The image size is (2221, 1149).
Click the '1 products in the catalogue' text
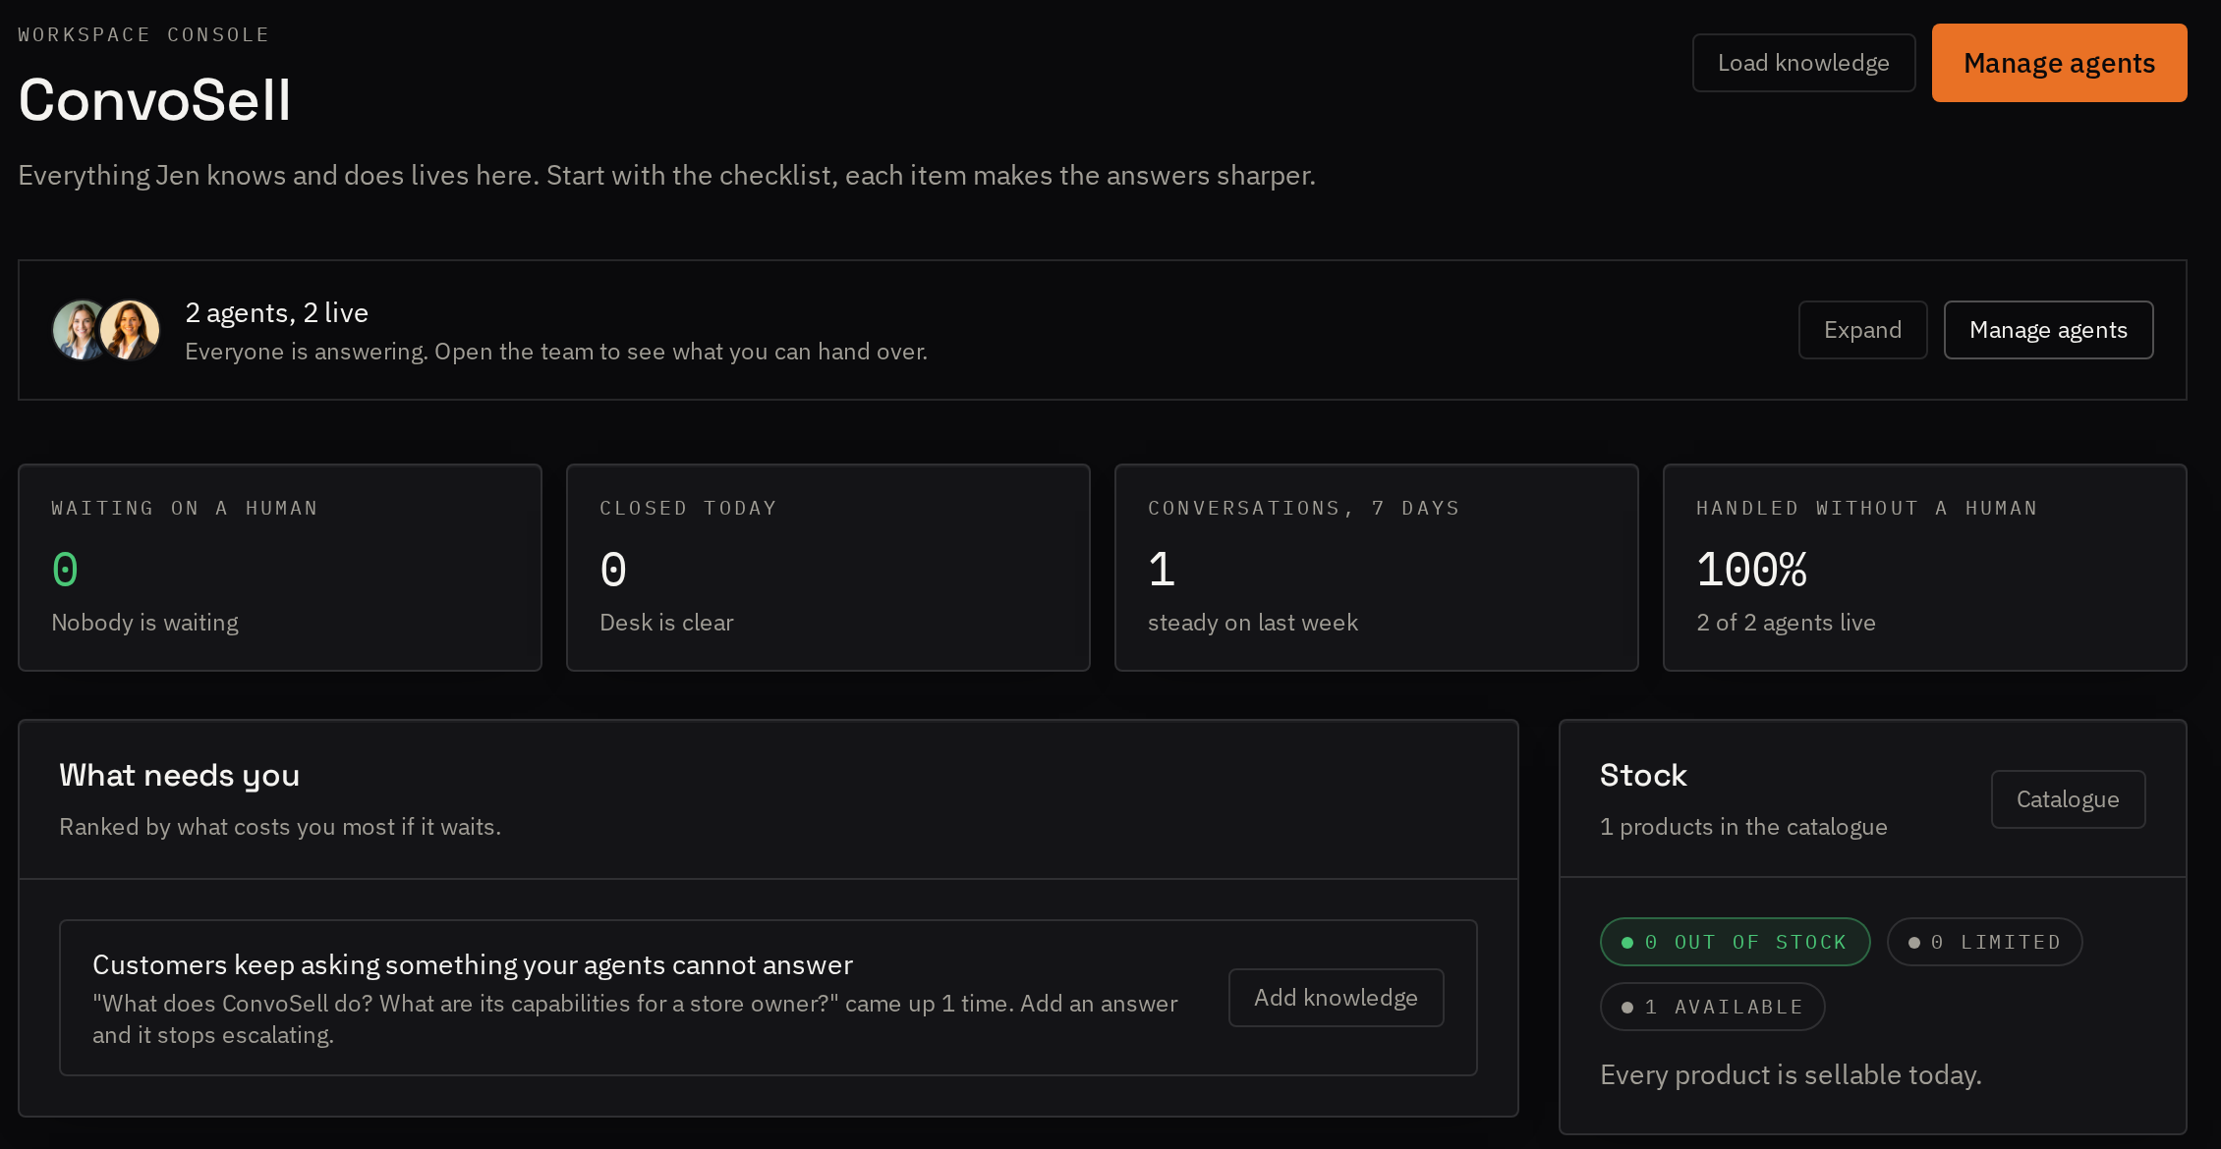(1743, 827)
